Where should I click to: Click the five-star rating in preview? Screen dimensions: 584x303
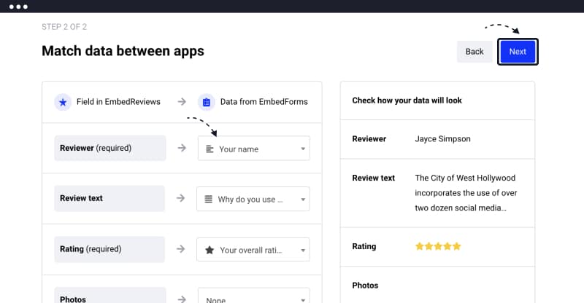point(438,246)
